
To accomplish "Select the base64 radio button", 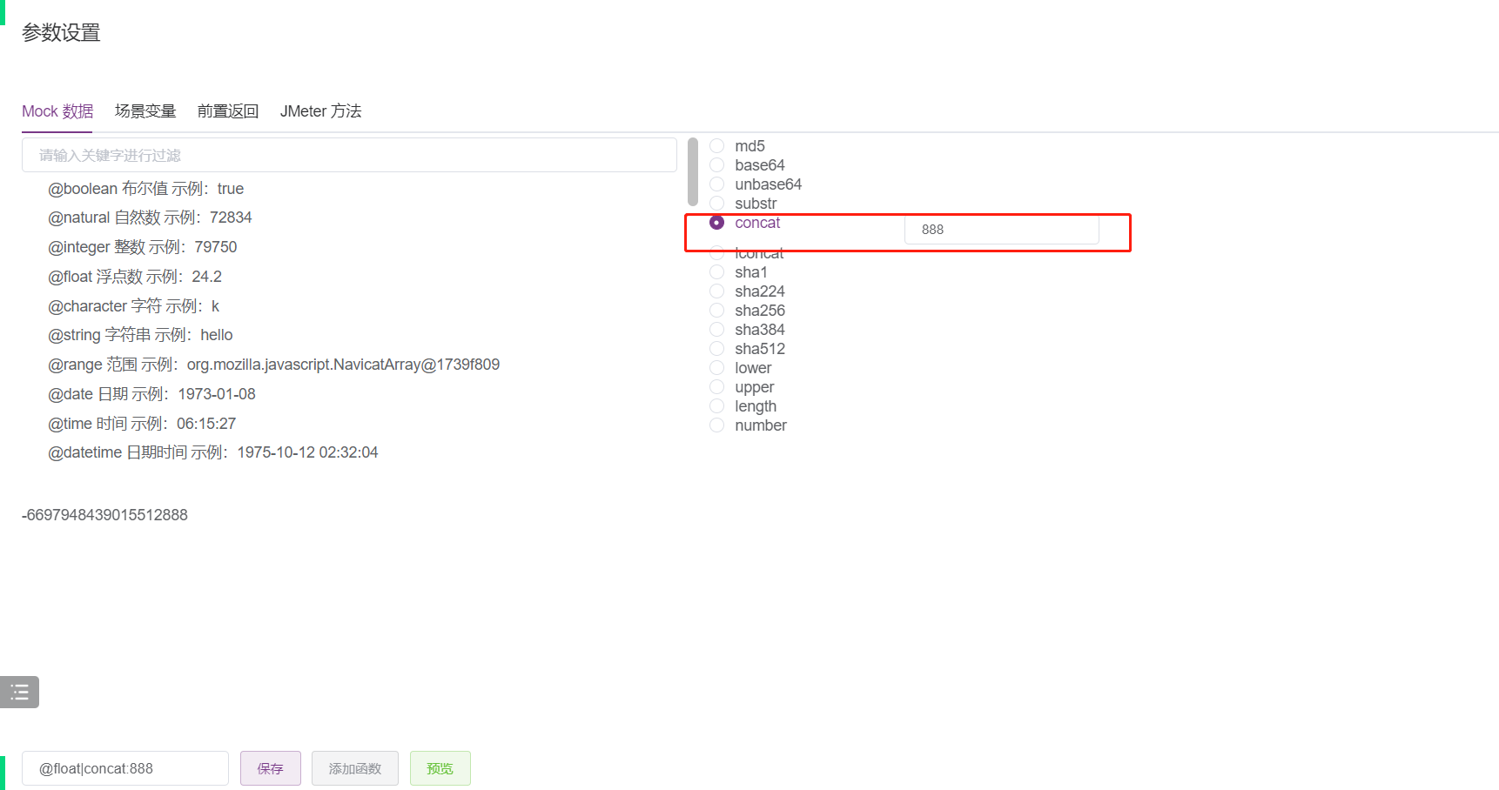I will pos(716,164).
